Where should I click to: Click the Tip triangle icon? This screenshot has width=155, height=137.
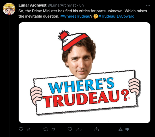[x=120, y=129]
